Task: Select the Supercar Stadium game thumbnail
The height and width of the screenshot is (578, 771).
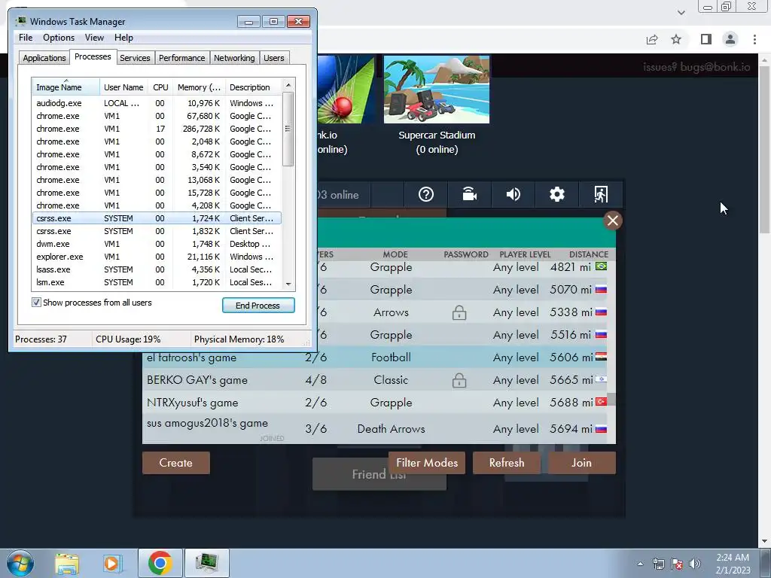Action: tap(436, 90)
